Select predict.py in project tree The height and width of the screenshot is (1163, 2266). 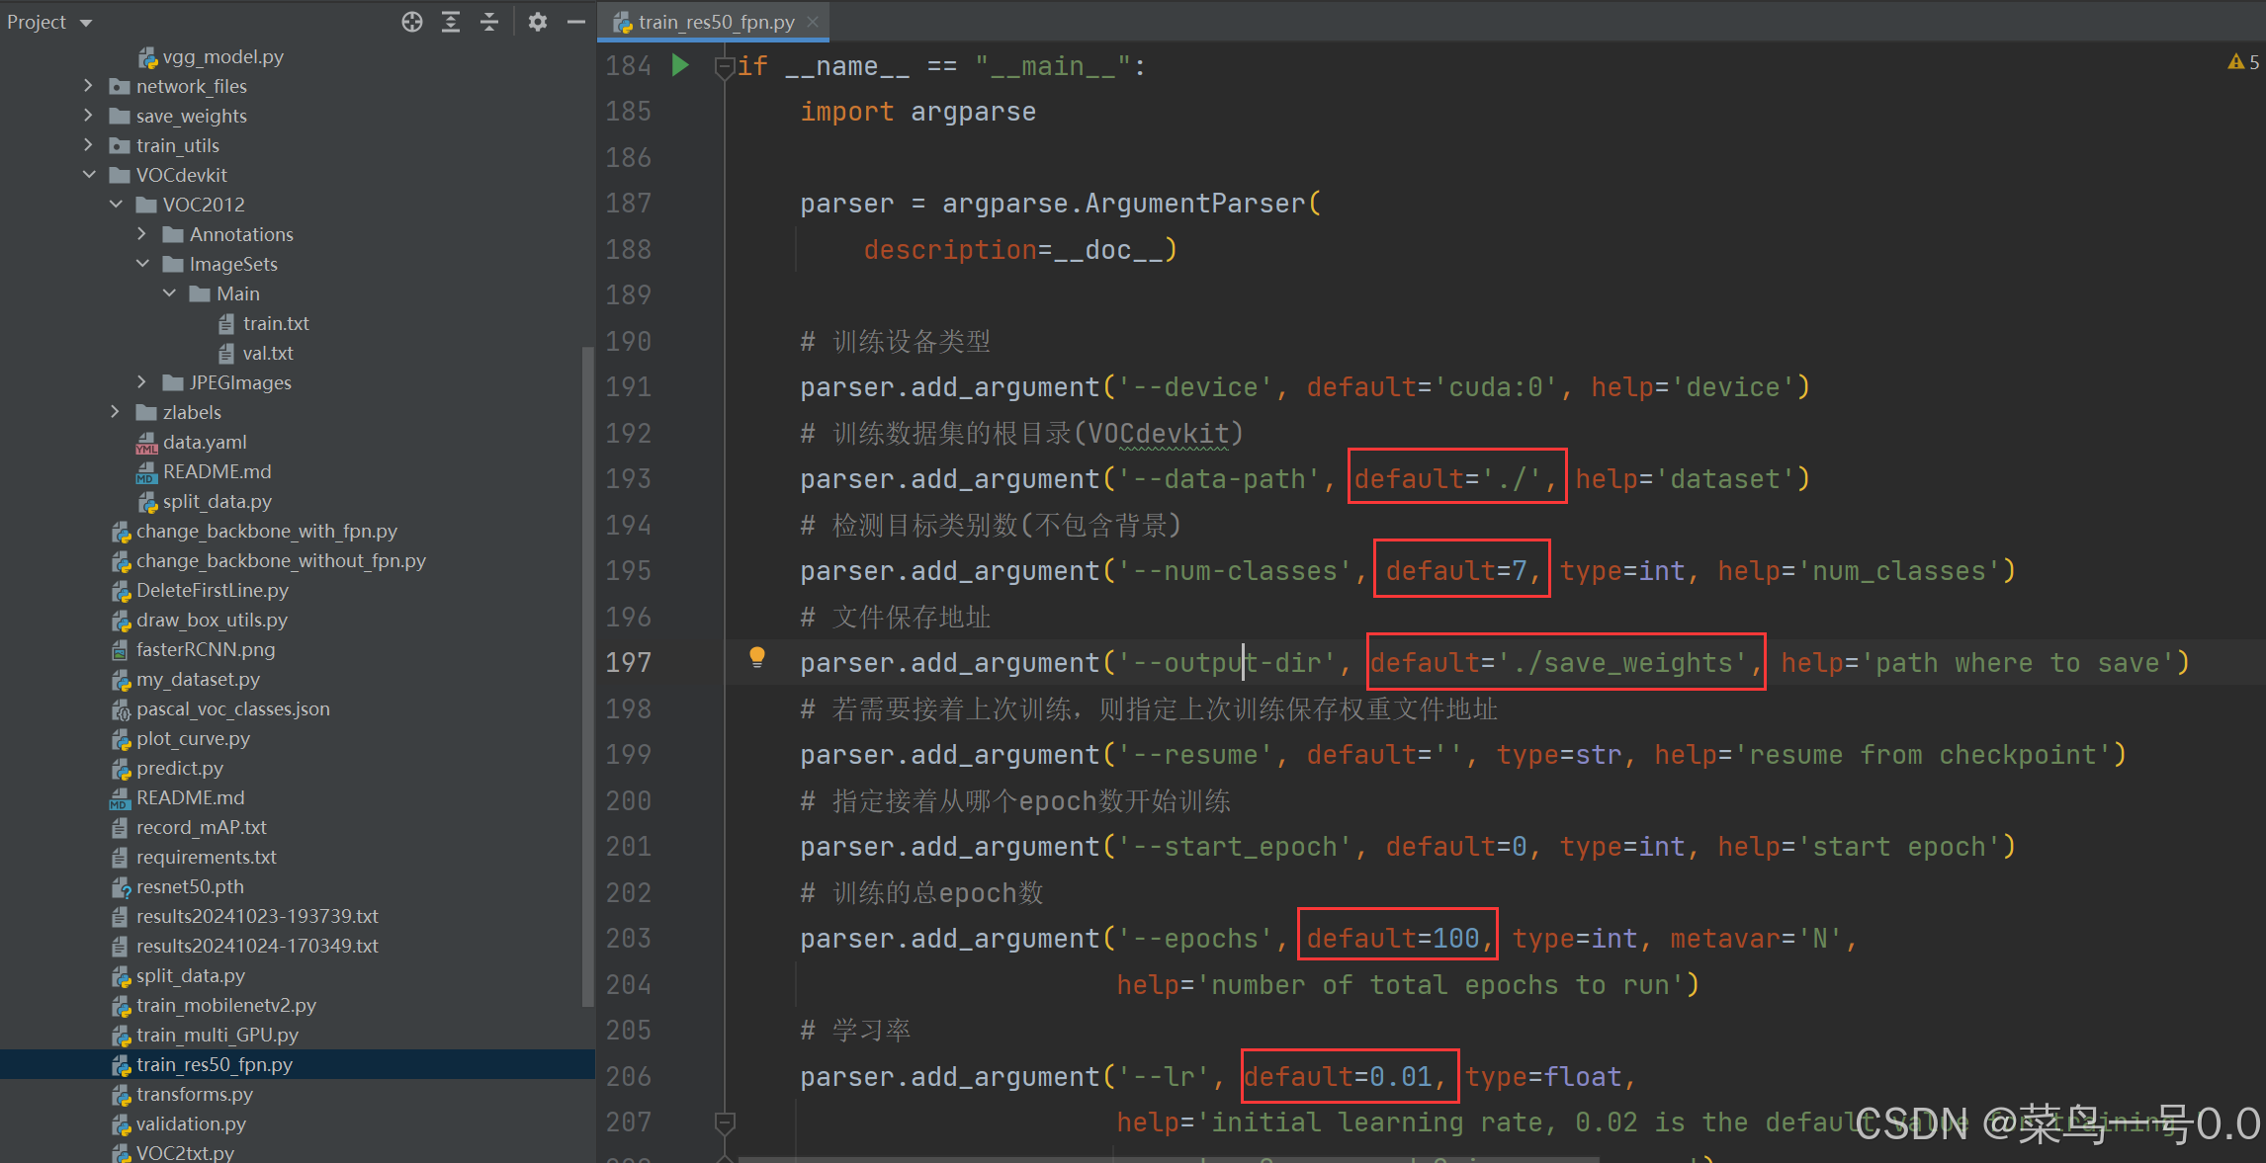[x=179, y=768]
